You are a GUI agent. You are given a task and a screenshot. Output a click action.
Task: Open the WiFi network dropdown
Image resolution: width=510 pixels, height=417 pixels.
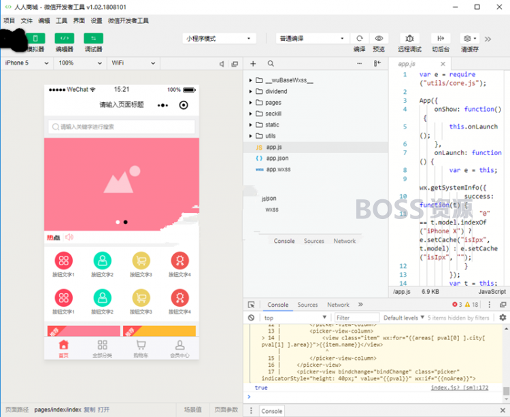(x=133, y=63)
